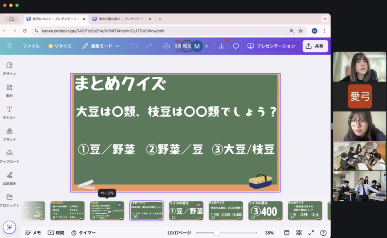Switch to the 清水公園の魅力 tab
Screen dimensions: 387x238
(121, 19)
